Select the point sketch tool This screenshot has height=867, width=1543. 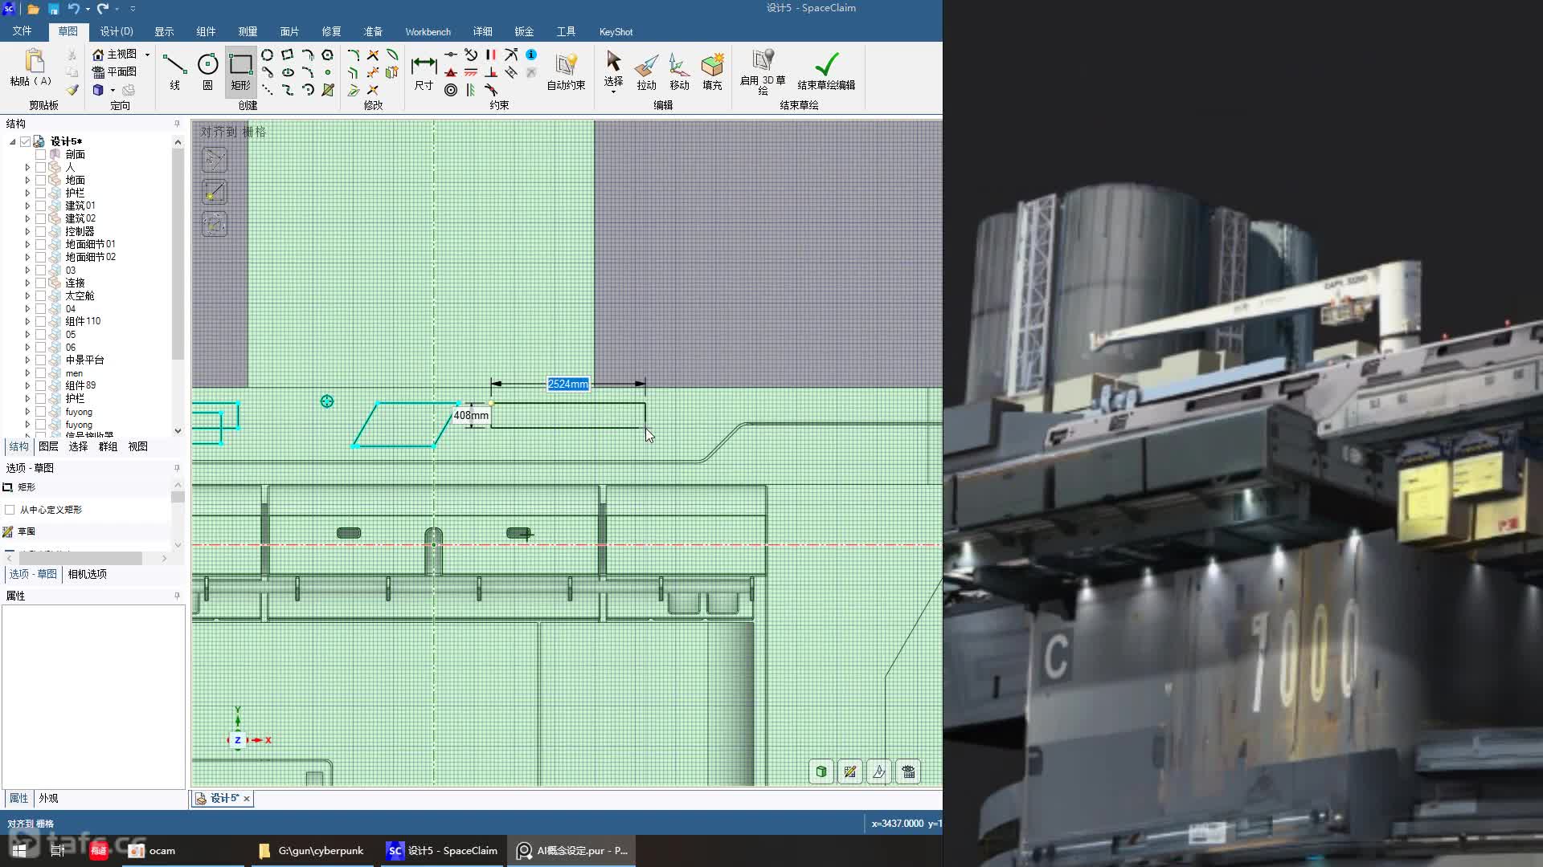[327, 72]
